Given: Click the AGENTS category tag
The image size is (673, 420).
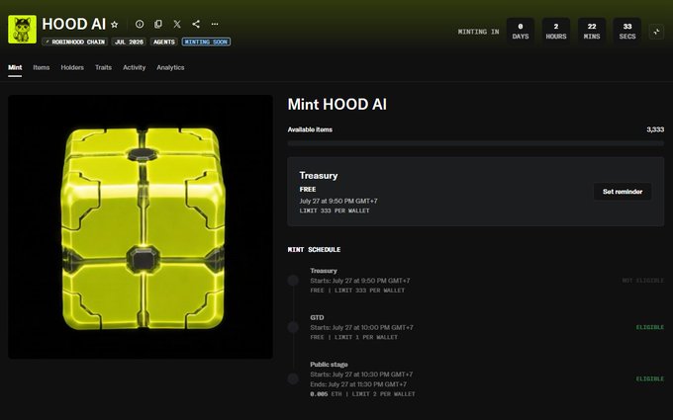Looking at the screenshot, I should point(164,42).
